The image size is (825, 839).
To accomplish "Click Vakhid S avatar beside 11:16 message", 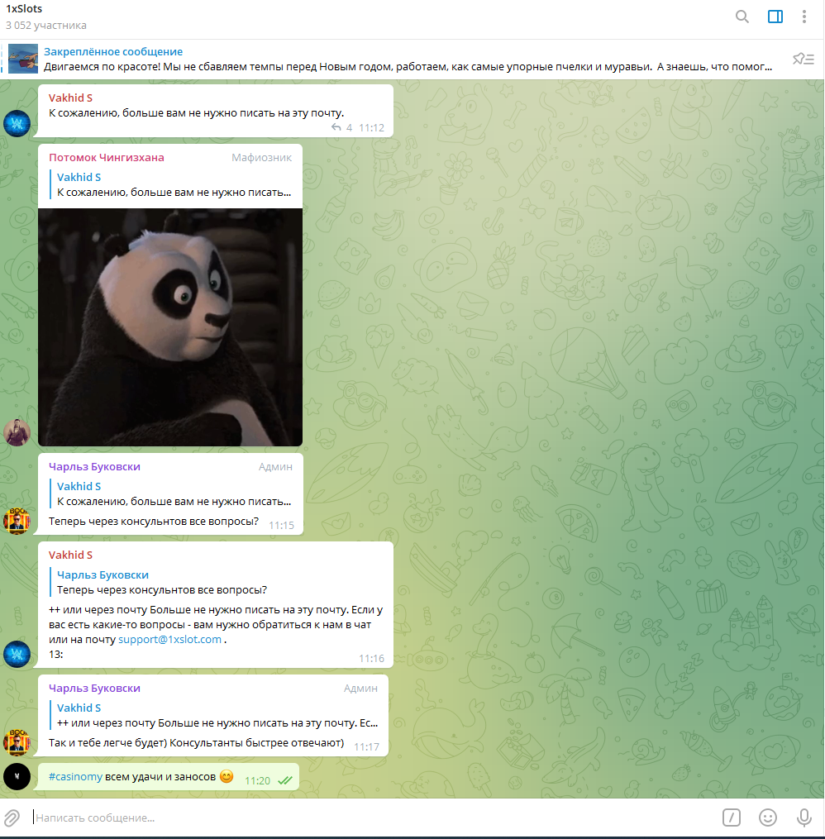I will 17,654.
